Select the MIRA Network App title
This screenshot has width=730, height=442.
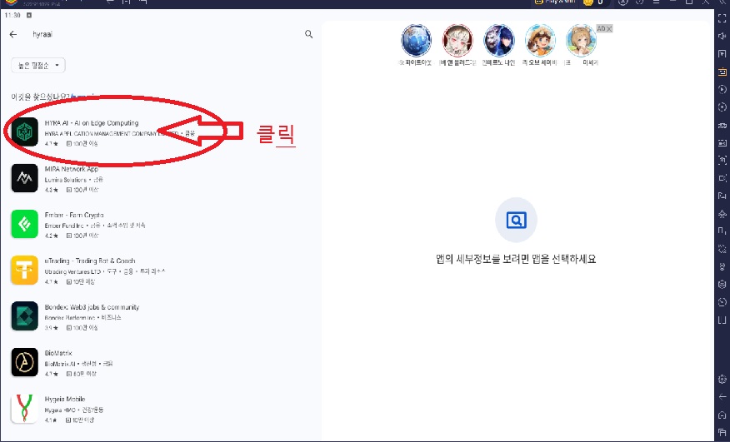pyautogui.click(x=72, y=169)
